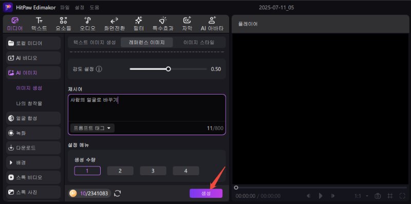Switch to 이미지 스타일 tab
This screenshot has height=204, width=411.
(199, 42)
